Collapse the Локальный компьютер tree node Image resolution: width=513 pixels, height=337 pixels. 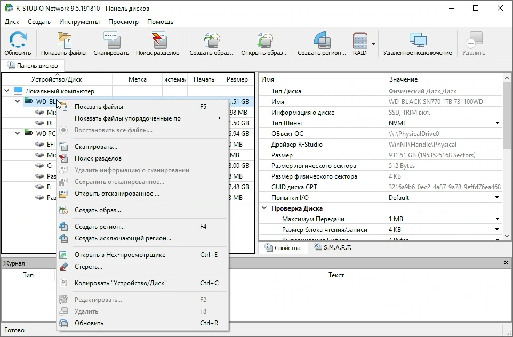pos(7,91)
